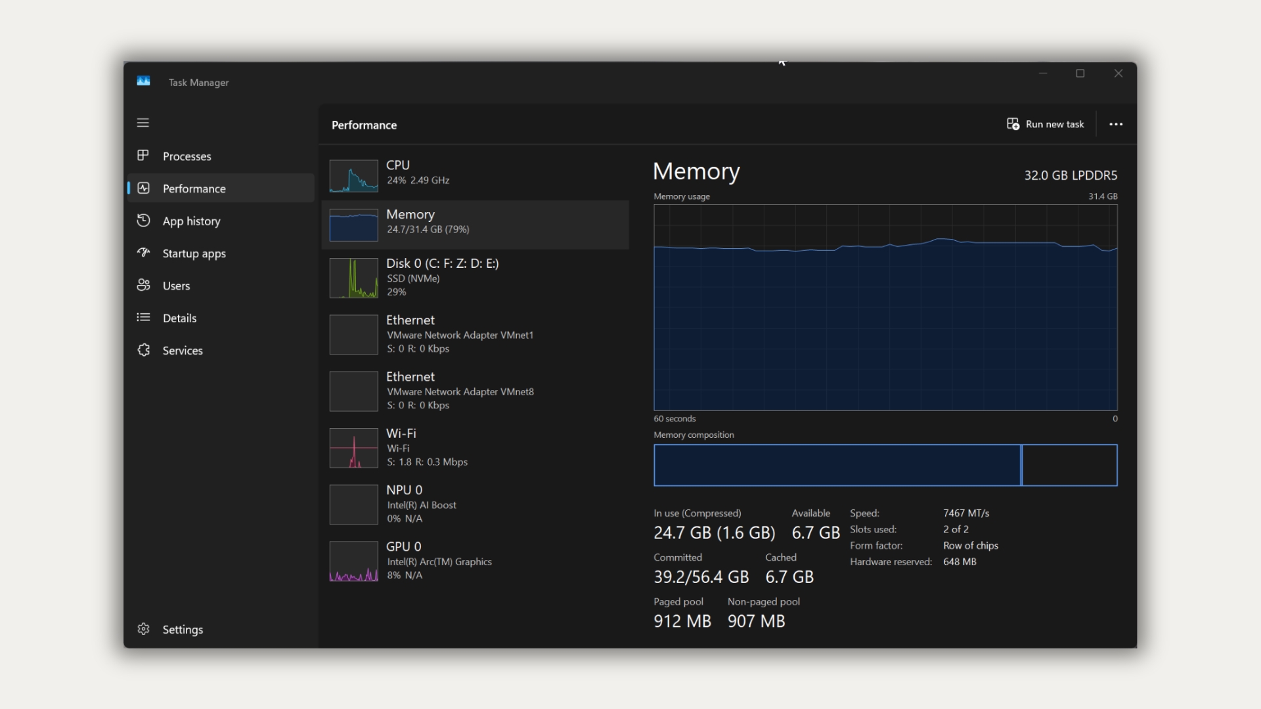Click the Task Manager app icon

143,81
